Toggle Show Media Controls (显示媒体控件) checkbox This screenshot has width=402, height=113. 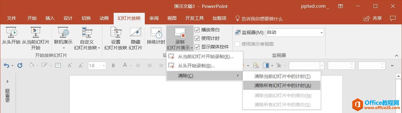[x=197, y=47]
